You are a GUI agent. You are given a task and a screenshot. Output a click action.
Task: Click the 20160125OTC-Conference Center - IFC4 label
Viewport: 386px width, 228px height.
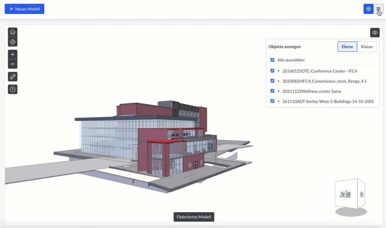click(x=320, y=71)
